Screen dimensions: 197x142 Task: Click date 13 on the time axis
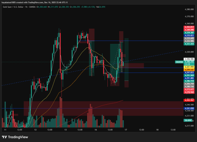(x=66, y=130)
